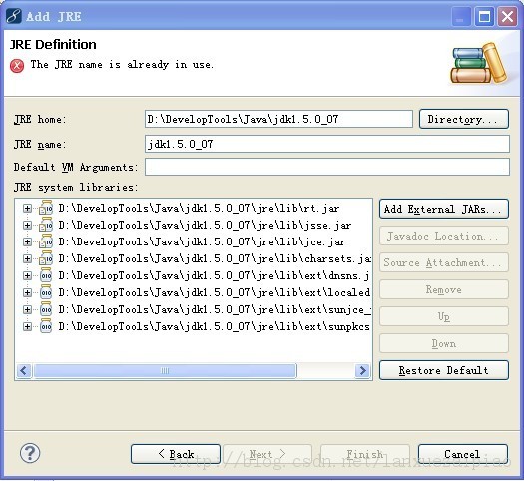Select the ext\localed library path text
The image size is (524, 481).
(215, 293)
